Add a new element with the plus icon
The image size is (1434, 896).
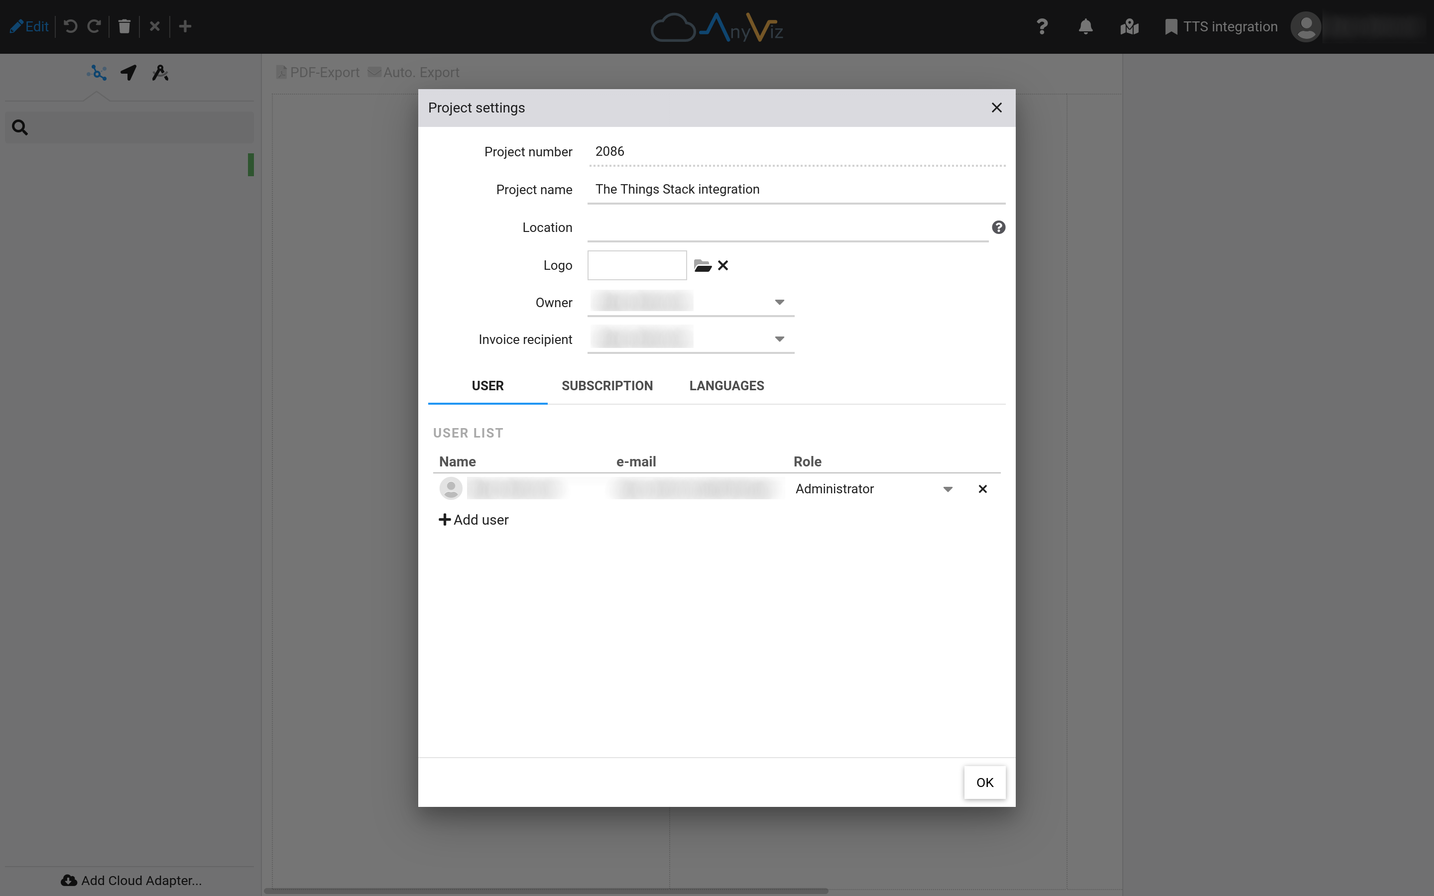[x=185, y=27]
